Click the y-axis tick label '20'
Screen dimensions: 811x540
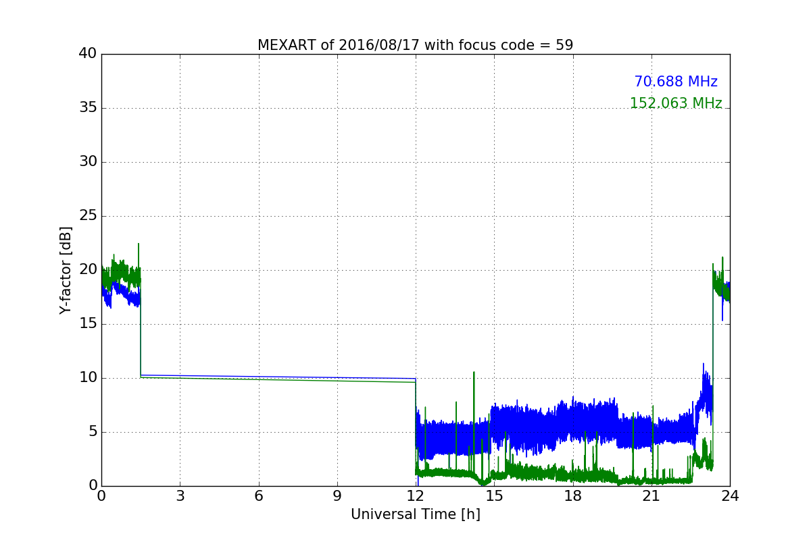[88, 269]
